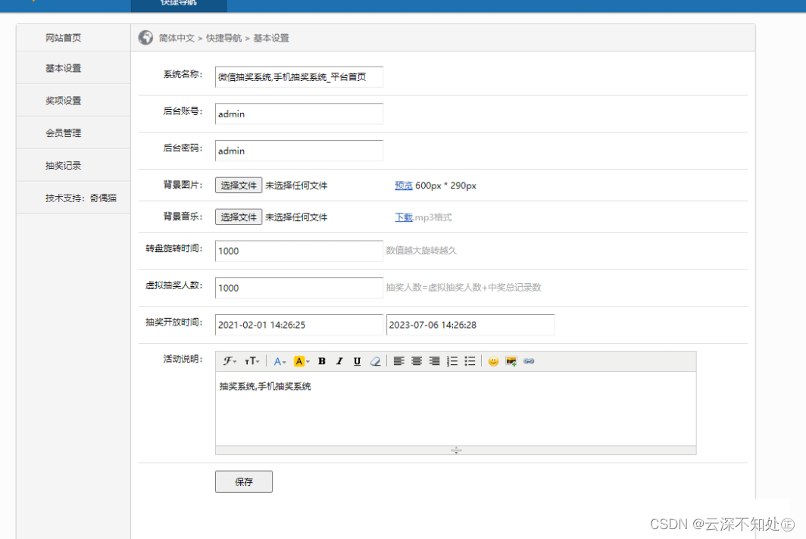Insert an ordered list in the editor
The width and height of the screenshot is (806, 539).
point(452,361)
